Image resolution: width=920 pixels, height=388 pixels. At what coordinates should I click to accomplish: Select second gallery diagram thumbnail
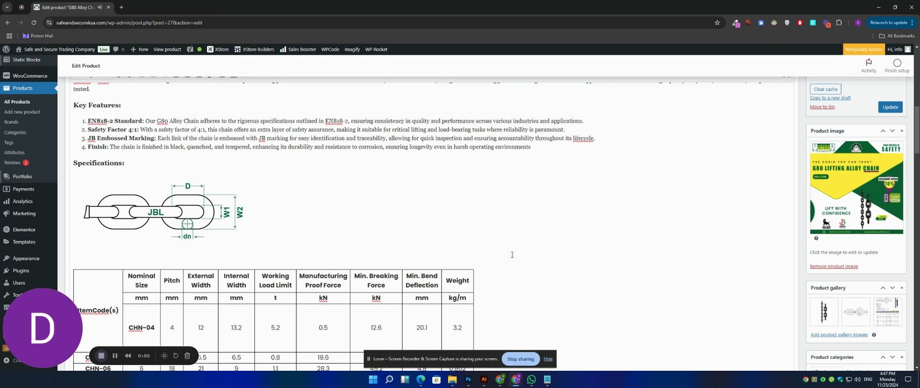click(x=855, y=311)
